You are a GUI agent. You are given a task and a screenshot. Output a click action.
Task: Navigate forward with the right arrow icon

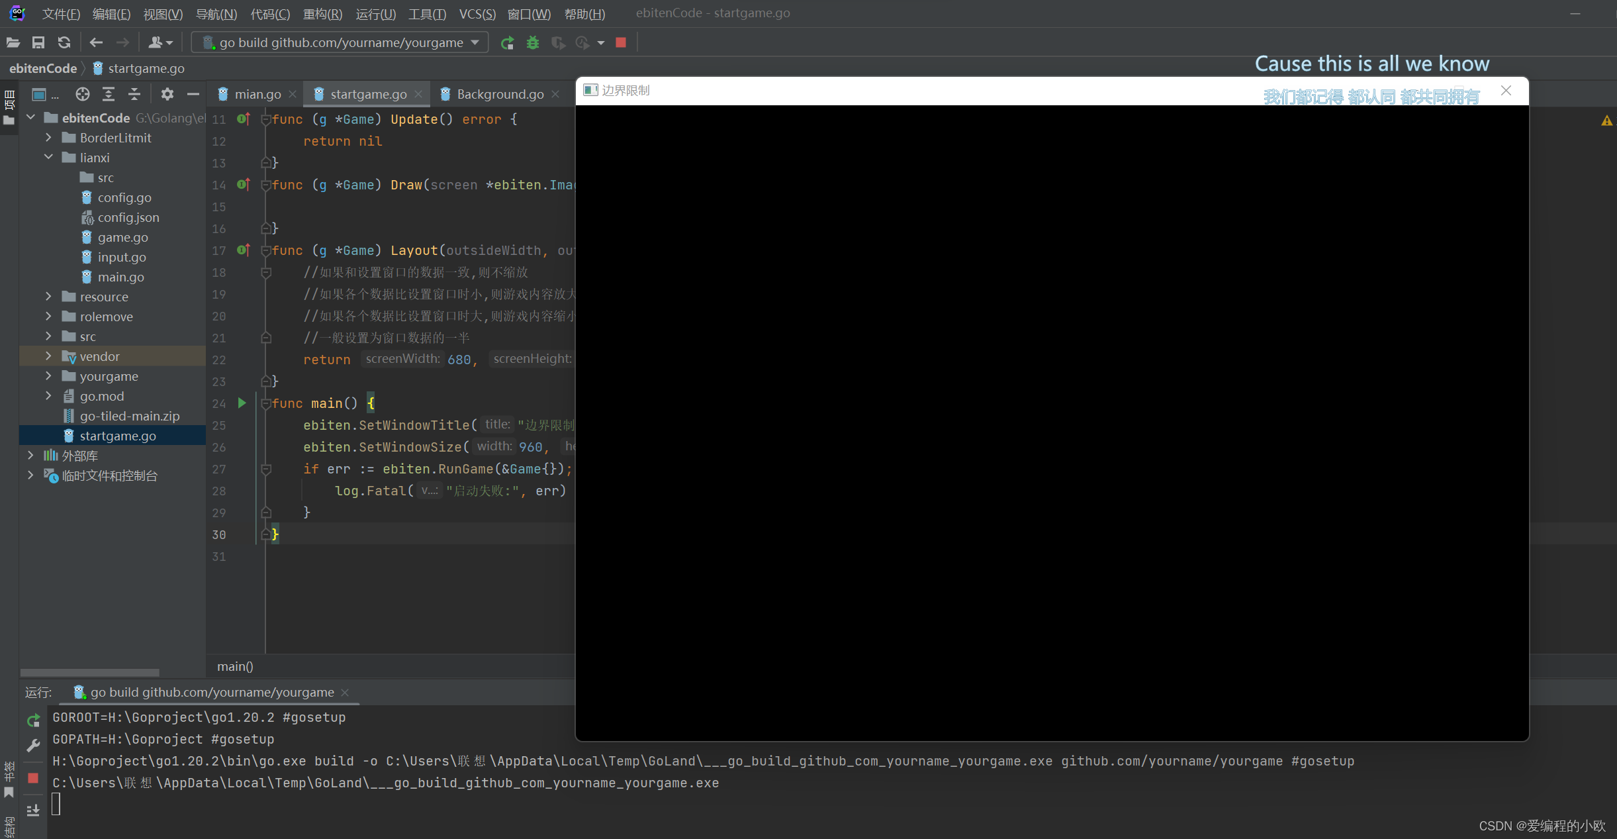[x=122, y=42]
